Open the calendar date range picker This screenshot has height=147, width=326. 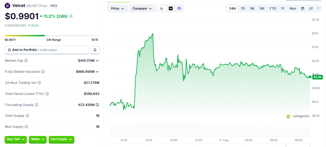[x=303, y=8]
